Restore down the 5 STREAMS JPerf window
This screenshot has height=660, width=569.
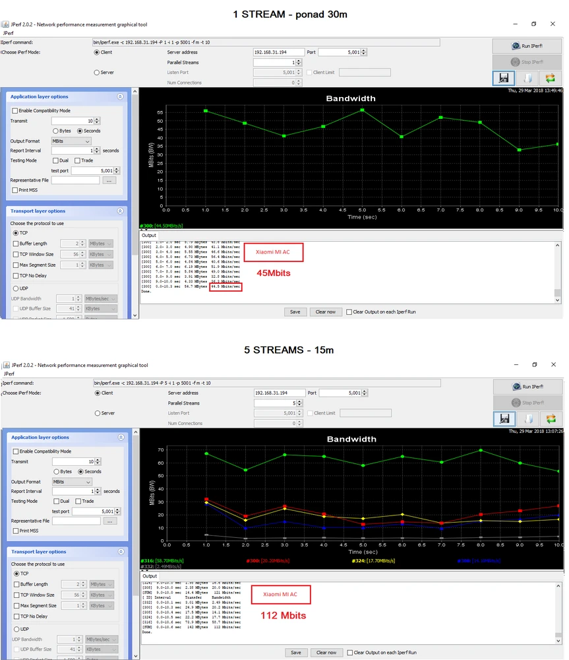point(534,364)
